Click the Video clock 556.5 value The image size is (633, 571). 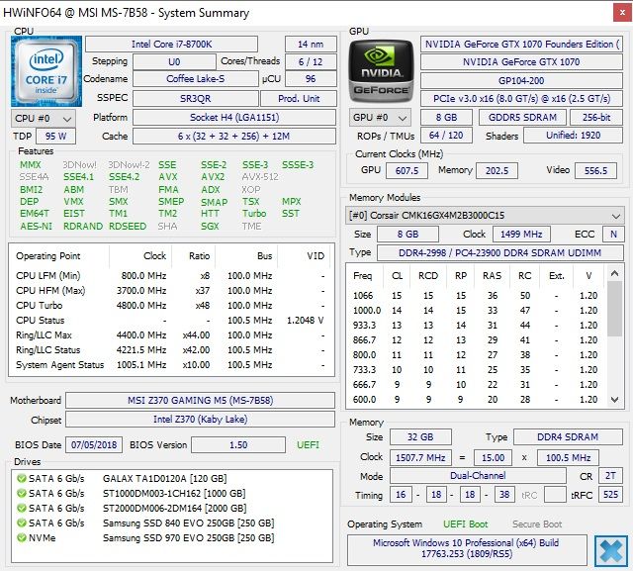[x=595, y=171]
